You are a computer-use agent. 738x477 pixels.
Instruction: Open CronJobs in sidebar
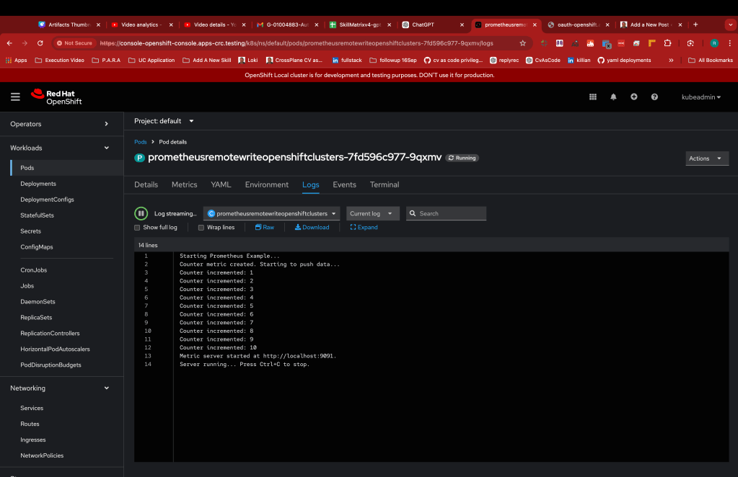tap(33, 270)
